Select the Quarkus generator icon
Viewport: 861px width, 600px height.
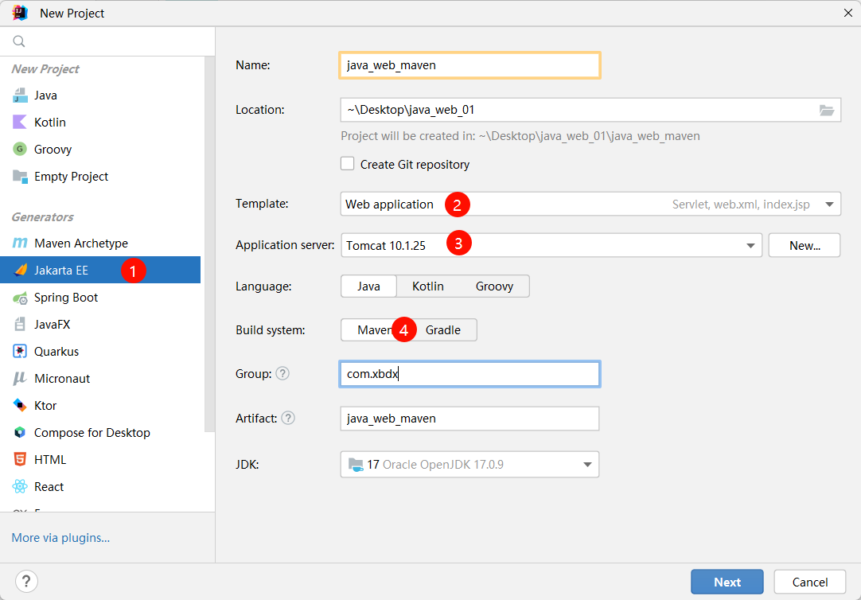20,352
